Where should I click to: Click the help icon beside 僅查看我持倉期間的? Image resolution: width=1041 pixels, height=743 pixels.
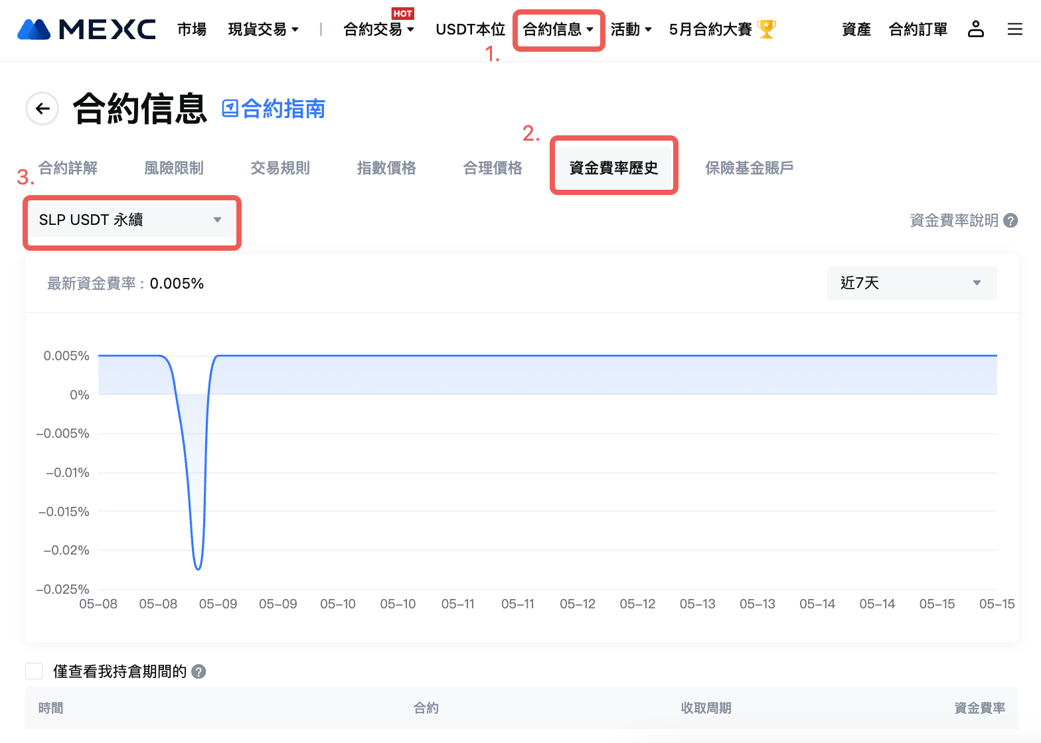pyautogui.click(x=199, y=671)
